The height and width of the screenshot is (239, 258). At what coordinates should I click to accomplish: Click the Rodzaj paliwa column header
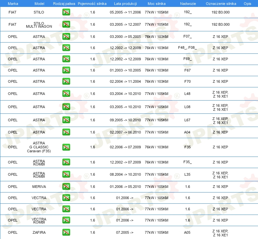coord(64,3)
